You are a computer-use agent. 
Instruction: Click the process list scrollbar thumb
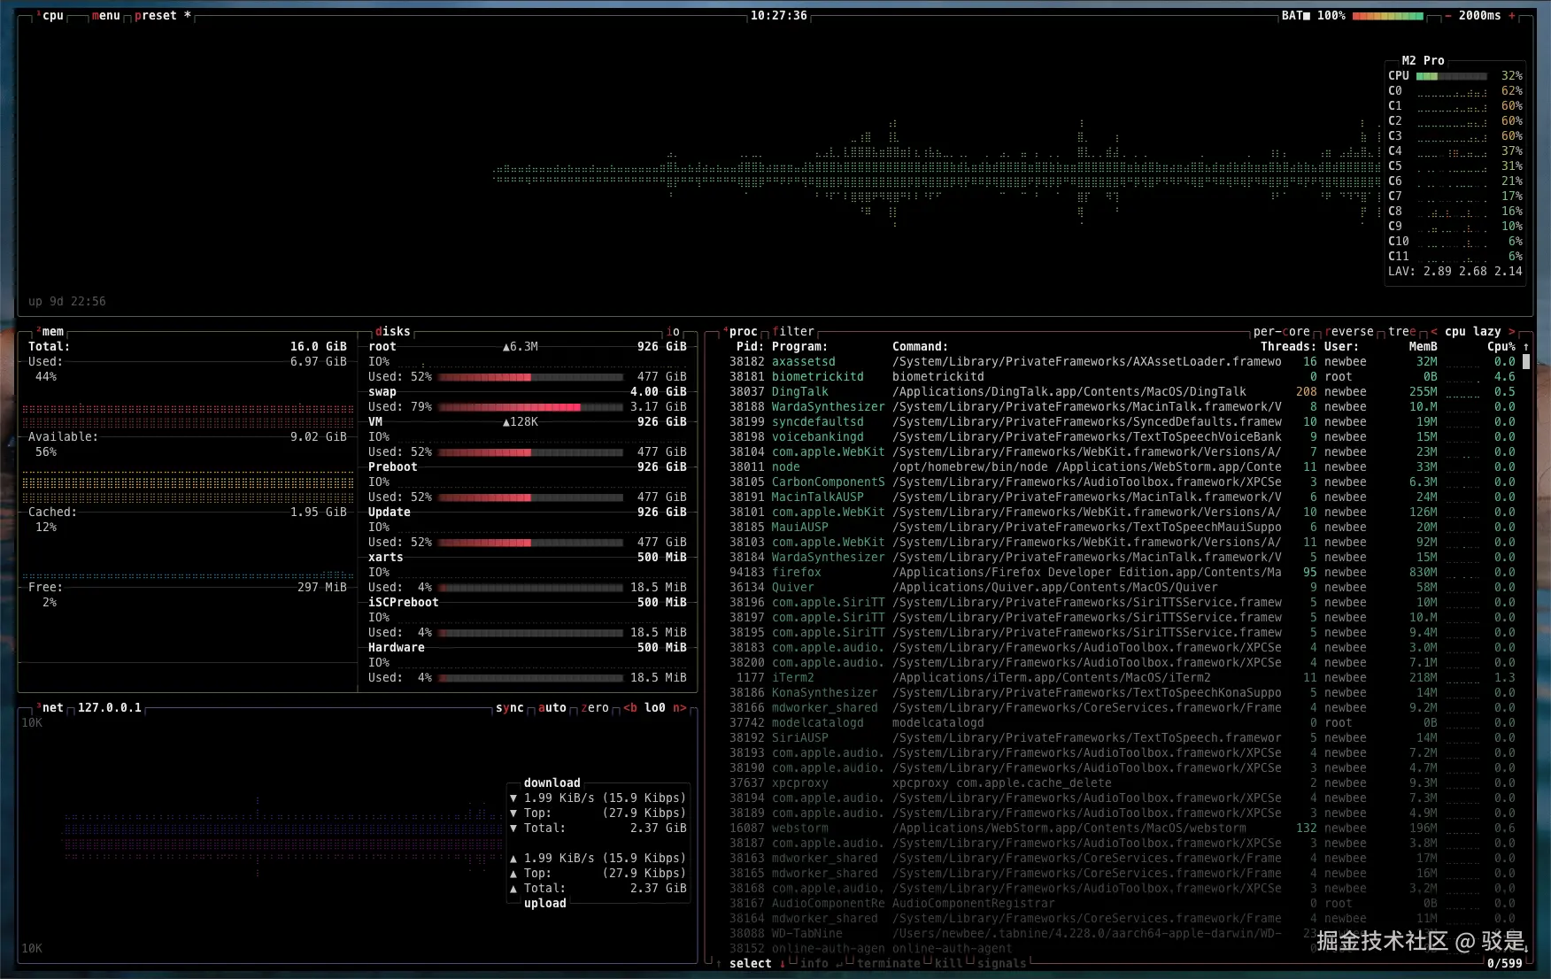click(1526, 362)
